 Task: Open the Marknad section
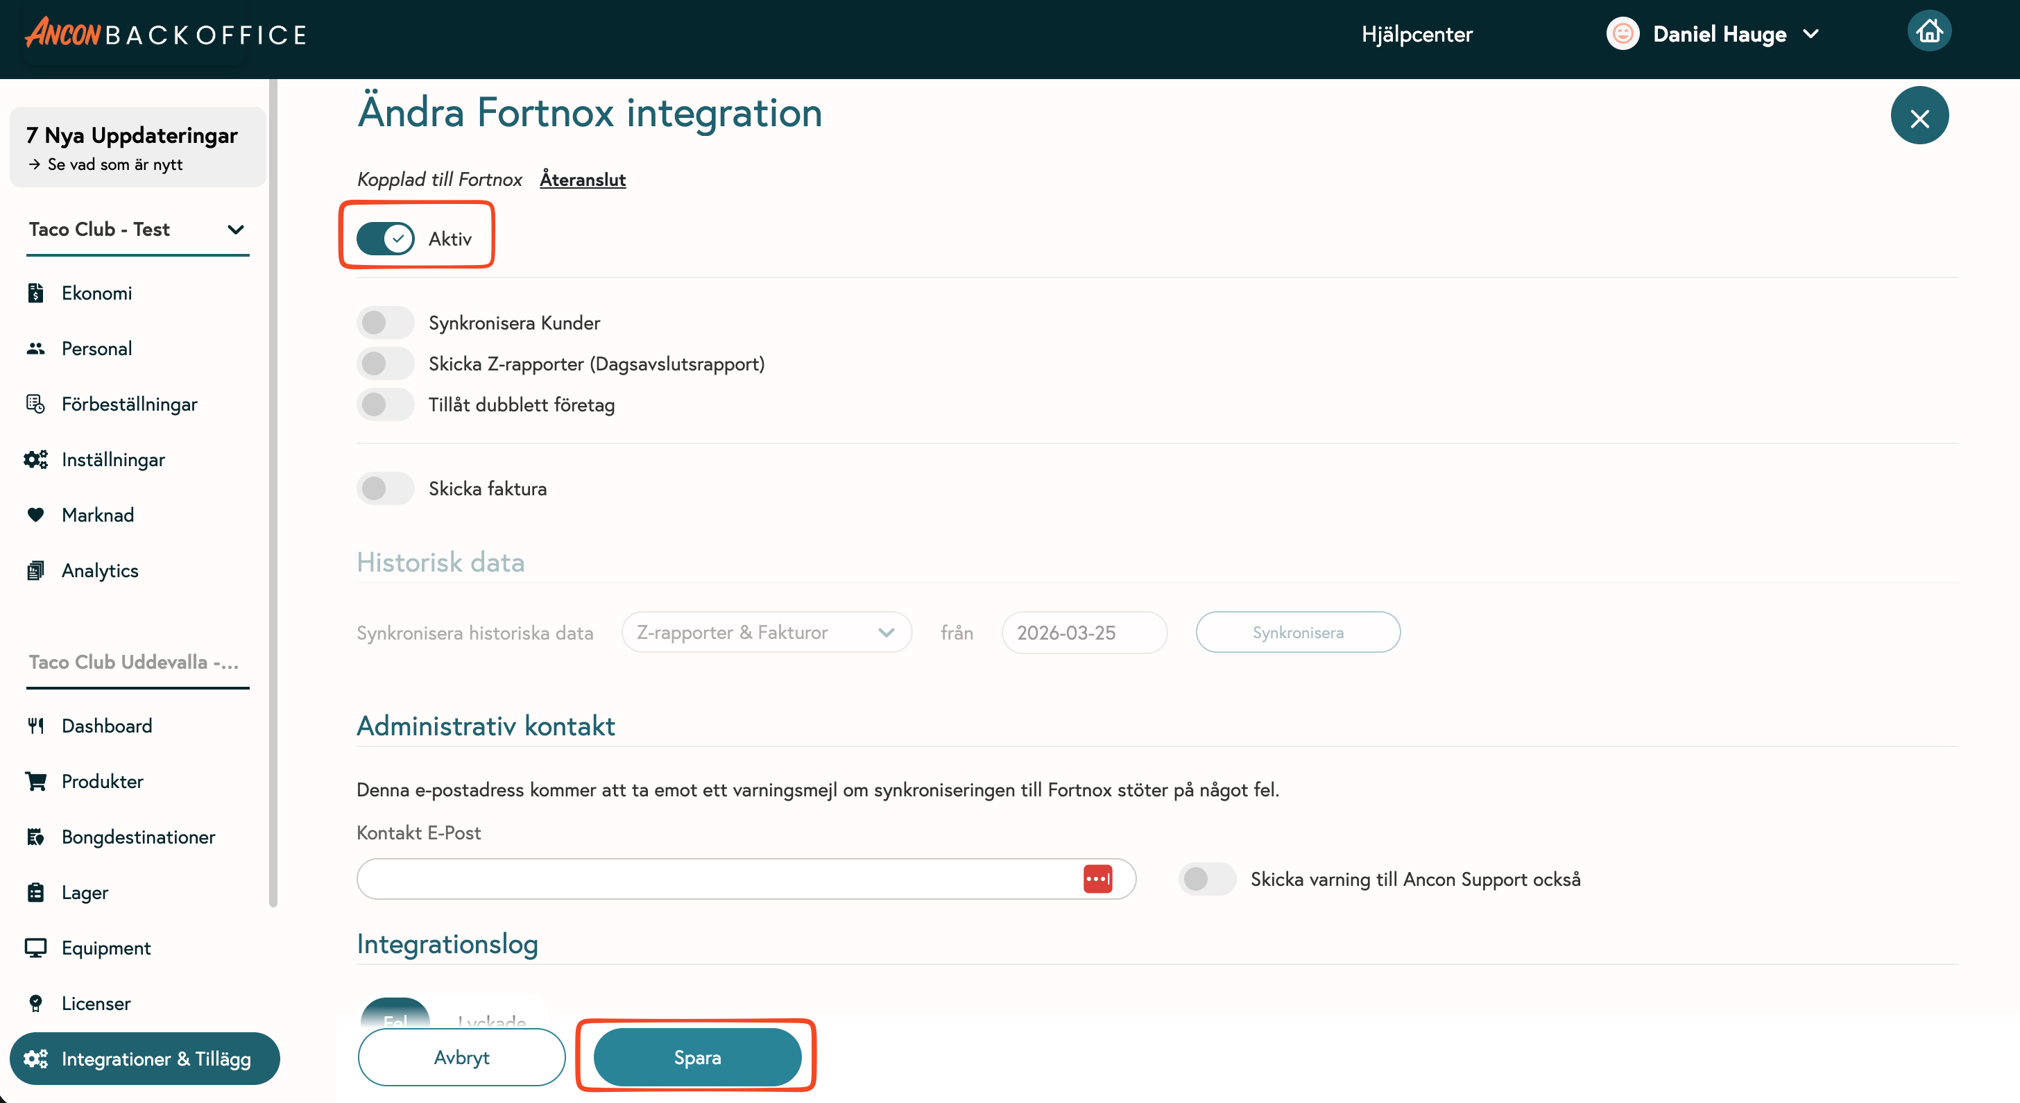98,515
